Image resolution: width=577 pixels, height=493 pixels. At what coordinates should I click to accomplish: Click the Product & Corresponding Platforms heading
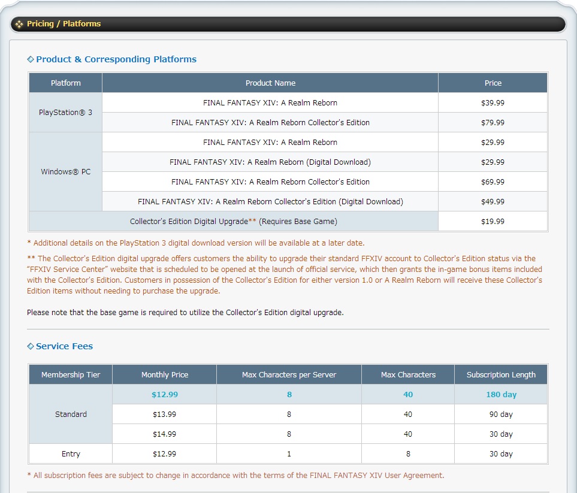116,59
